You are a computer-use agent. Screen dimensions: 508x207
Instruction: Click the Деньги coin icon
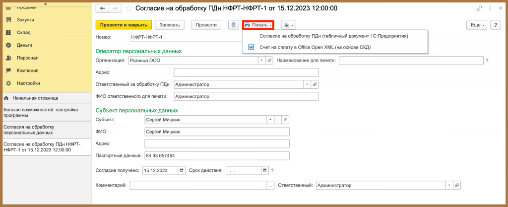[9, 45]
